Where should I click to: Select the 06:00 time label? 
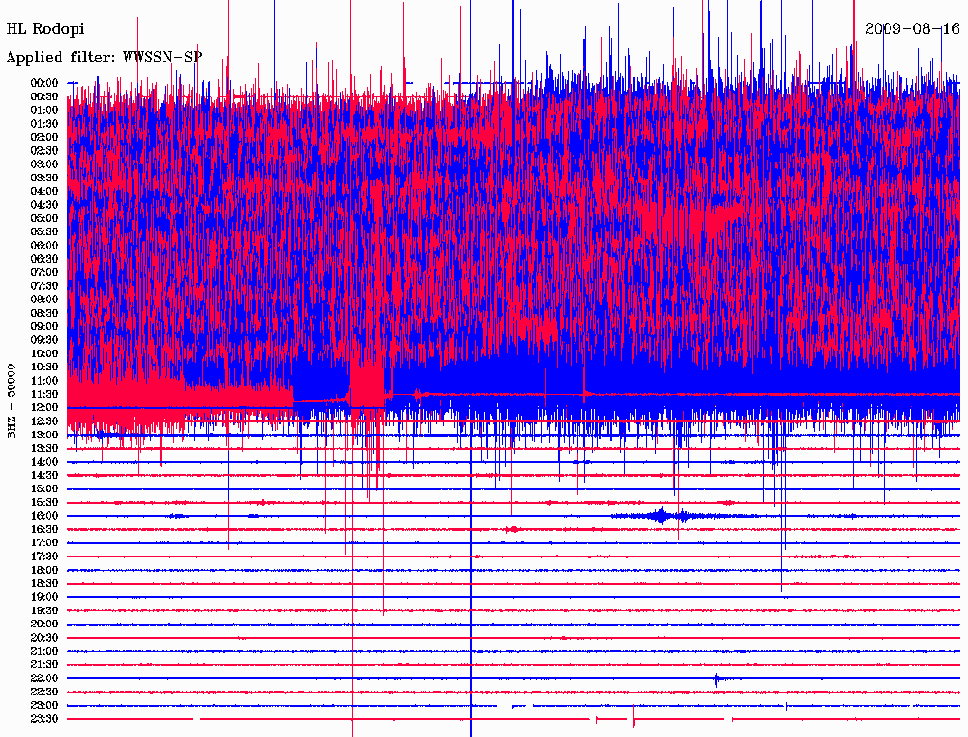pyautogui.click(x=44, y=246)
